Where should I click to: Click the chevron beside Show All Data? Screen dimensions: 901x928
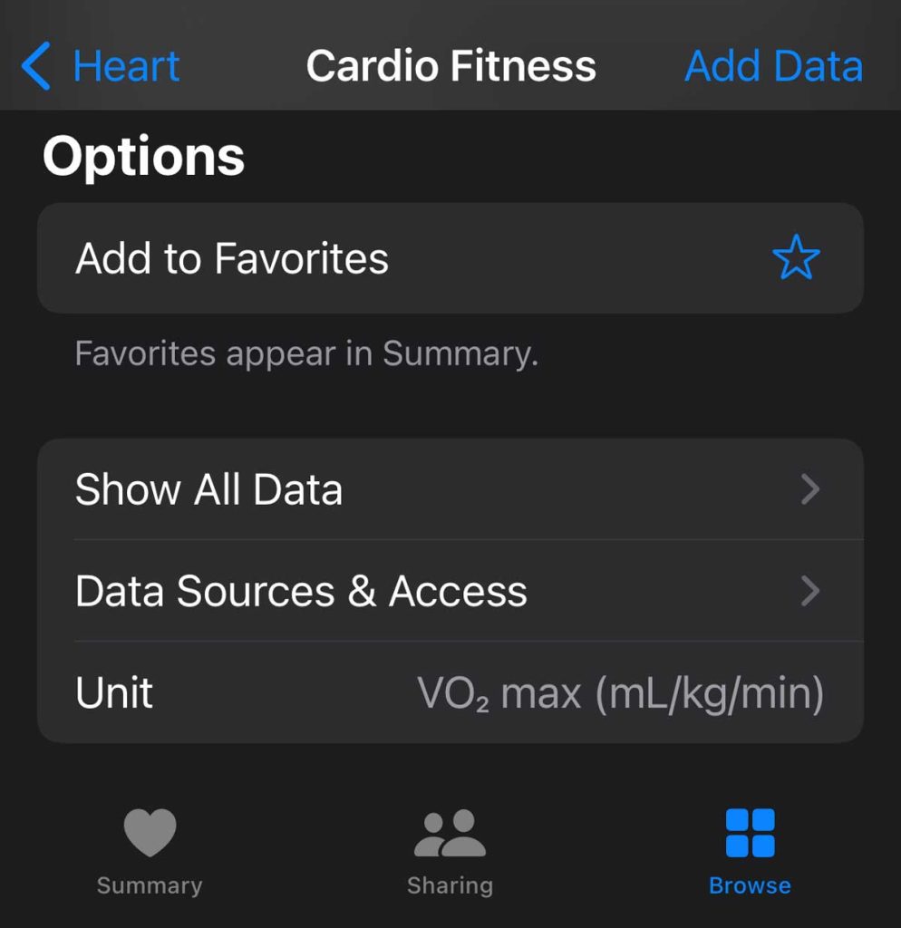coord(810,489)
